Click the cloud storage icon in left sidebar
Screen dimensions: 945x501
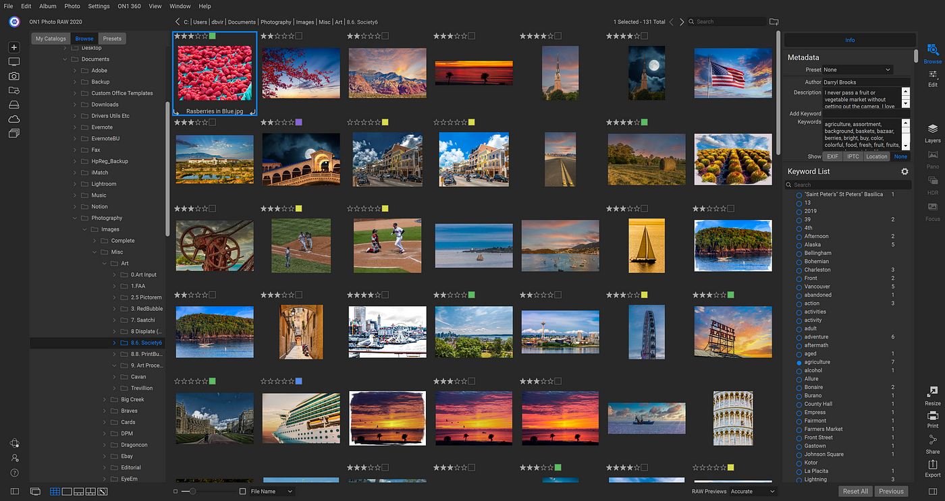click(x=14, y=119)
